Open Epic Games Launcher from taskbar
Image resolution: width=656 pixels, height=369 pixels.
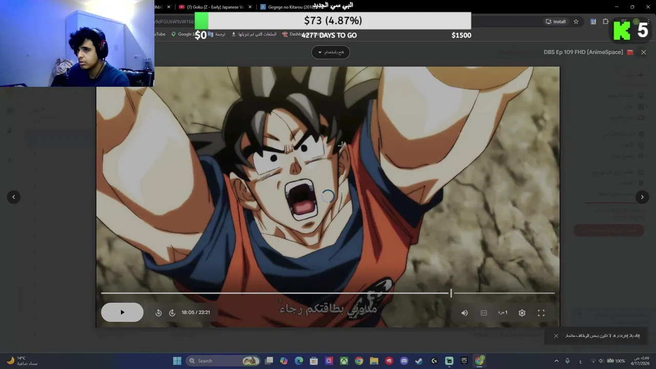[464, 361]
